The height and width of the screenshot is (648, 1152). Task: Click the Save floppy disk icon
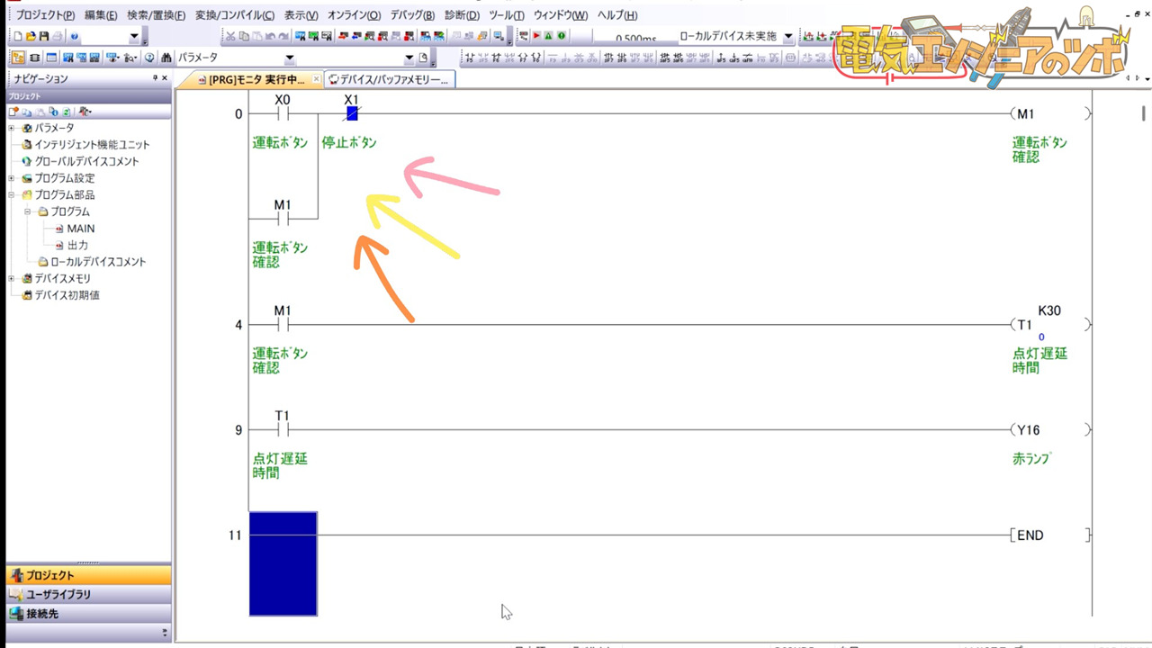coord(43,37)
